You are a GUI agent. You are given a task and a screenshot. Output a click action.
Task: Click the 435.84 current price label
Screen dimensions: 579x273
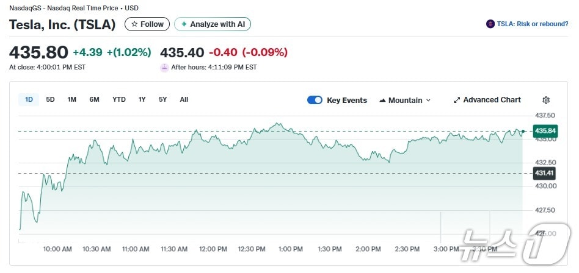click(545, 131)
